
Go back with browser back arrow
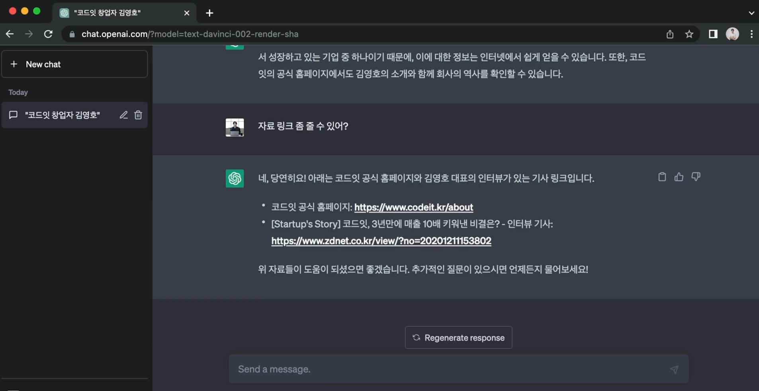pyautogui.click(x=10, y=34)
